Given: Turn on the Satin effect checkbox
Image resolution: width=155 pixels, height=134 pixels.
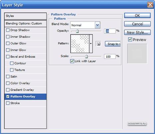Looking at the screenshot, I should click(x=8, y=77).
